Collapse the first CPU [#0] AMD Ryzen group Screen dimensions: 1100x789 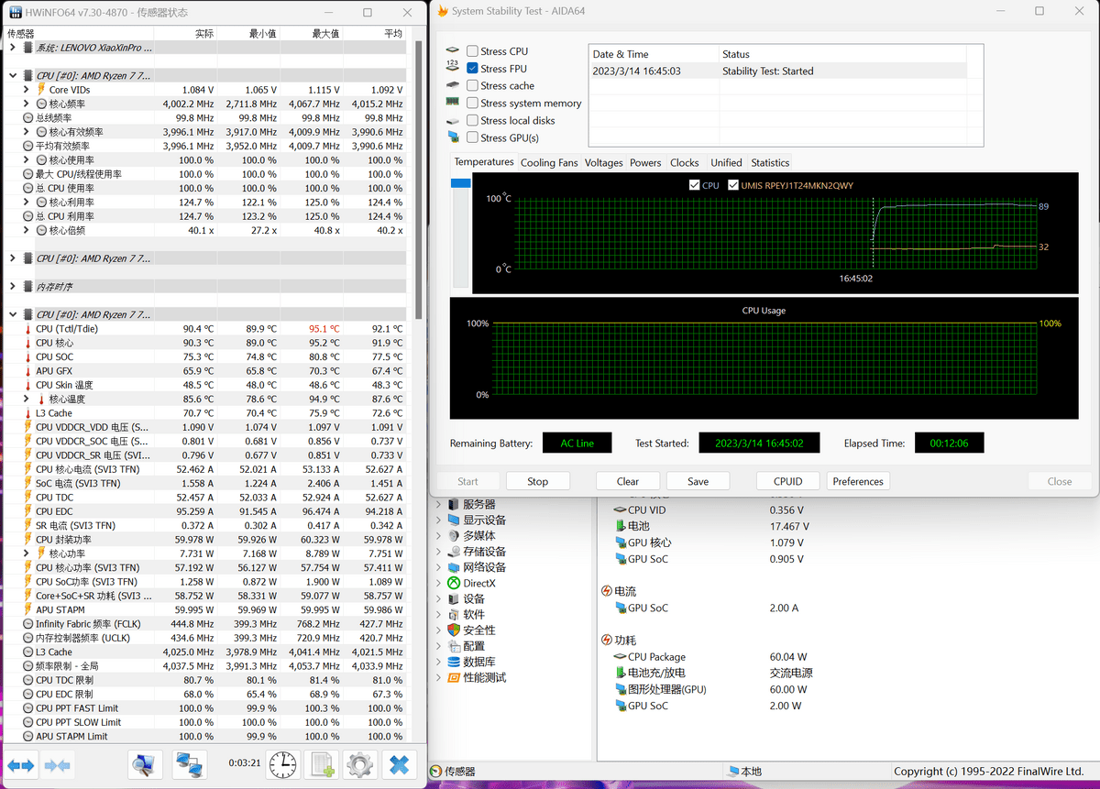13,75
